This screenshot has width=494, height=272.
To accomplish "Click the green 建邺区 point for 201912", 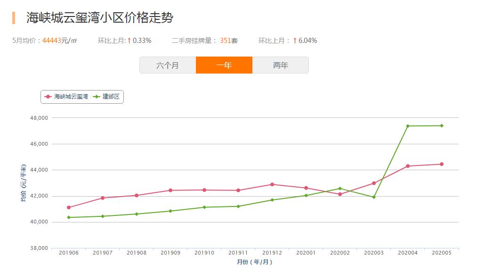I will pos(272,200).
